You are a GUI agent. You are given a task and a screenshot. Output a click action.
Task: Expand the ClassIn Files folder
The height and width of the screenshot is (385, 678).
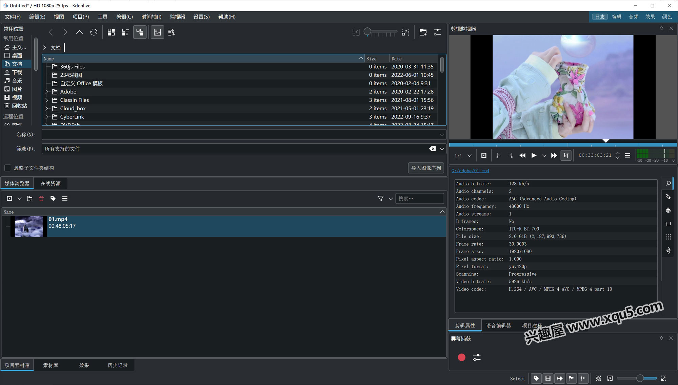(x=47, y=100)
